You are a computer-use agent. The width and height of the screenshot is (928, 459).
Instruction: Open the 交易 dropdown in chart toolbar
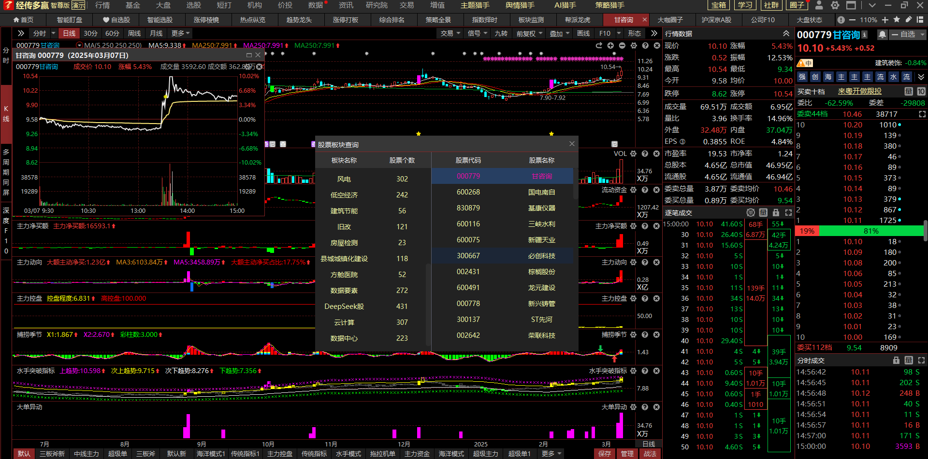coord(450,33)
